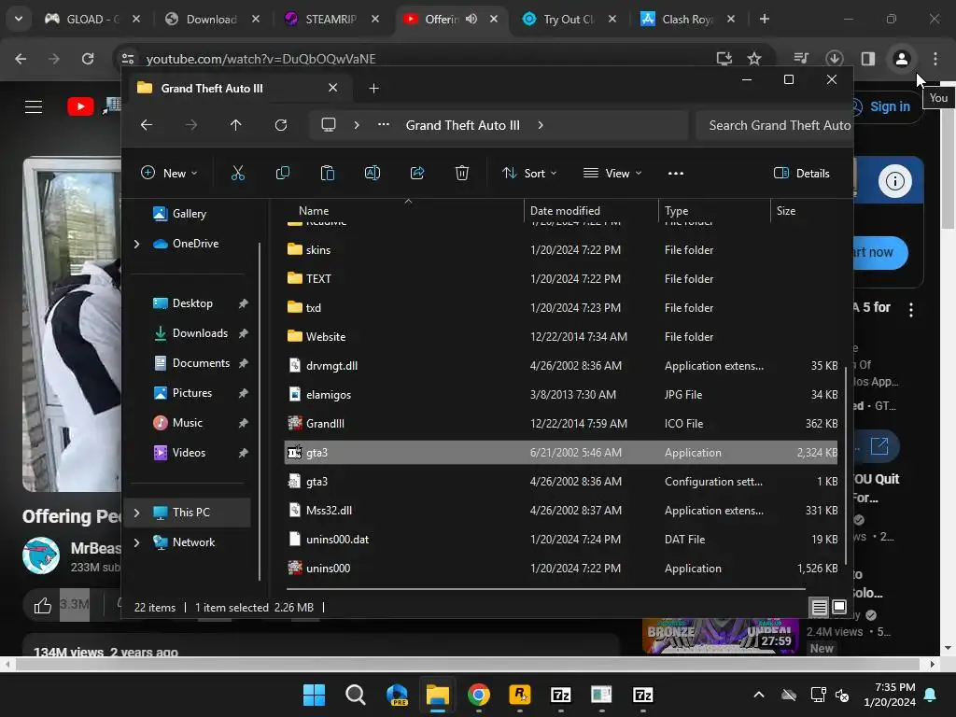The image size is (956, 717).
Task: Expand the Network tree node
Action: coord(136,542)
